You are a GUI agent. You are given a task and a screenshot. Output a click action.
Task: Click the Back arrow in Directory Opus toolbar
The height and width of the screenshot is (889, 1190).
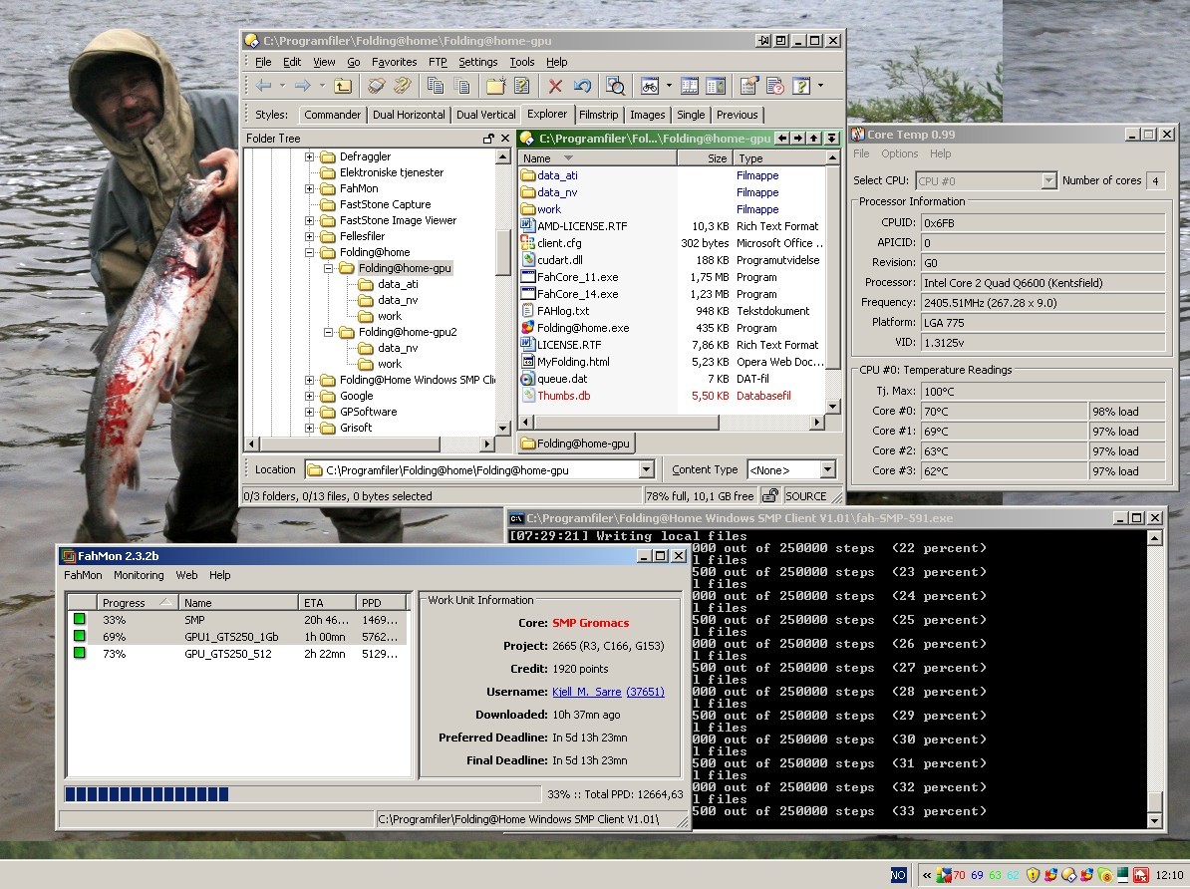tap(263, 86)
